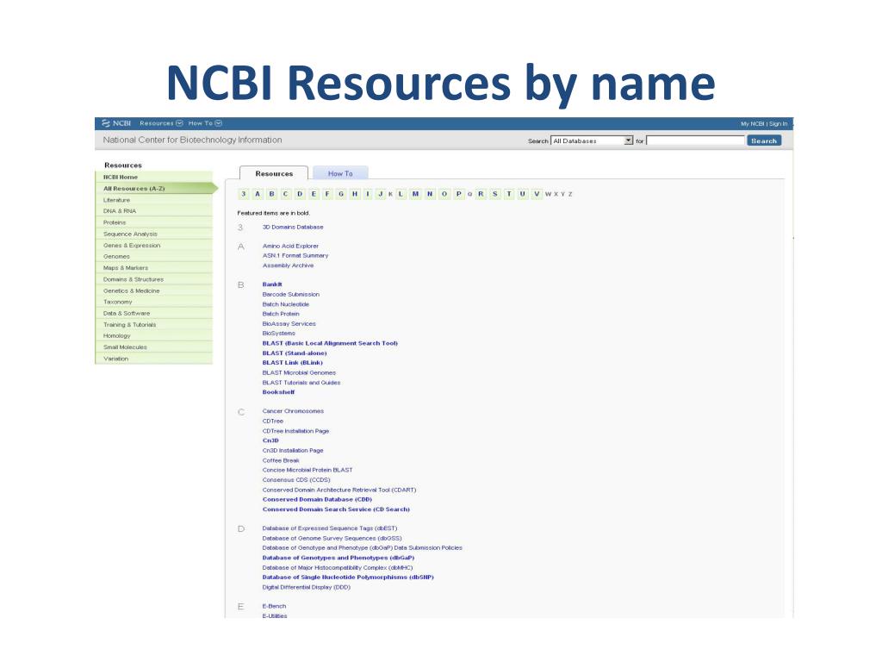Open Training & Tutorials sidebar category

pos(154,325)
